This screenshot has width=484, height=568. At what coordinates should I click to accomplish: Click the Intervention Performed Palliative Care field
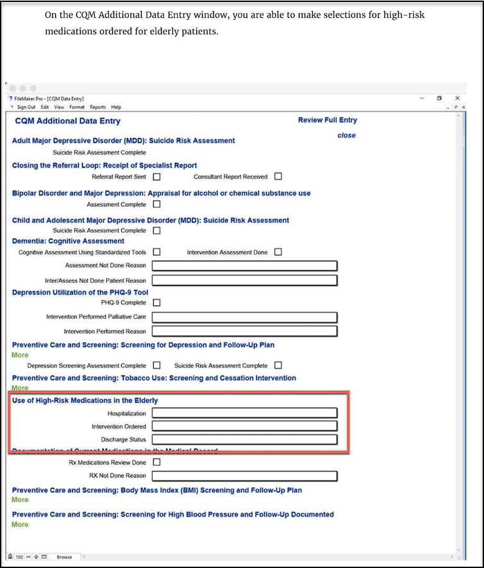point(244,317)
